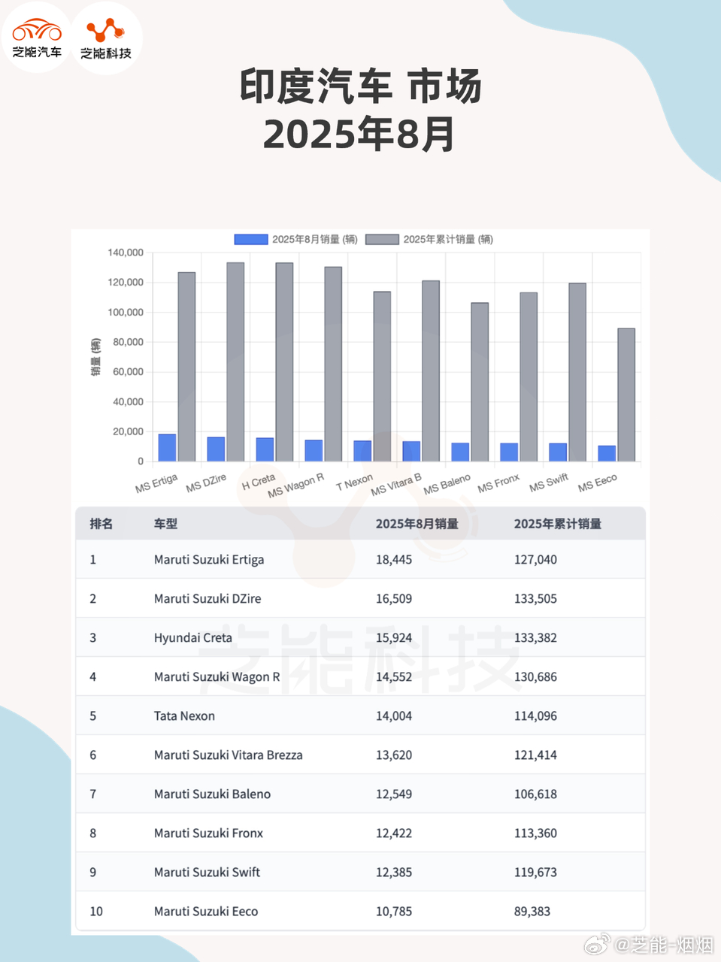Click August sales value 14,552
This screenshot has width=721, height=962.
[394, 677]
